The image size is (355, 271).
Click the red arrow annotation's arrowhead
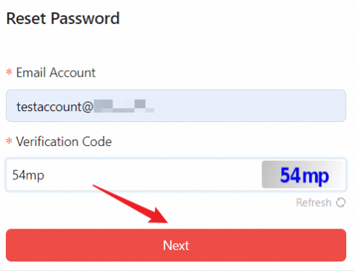coord(159,215)
